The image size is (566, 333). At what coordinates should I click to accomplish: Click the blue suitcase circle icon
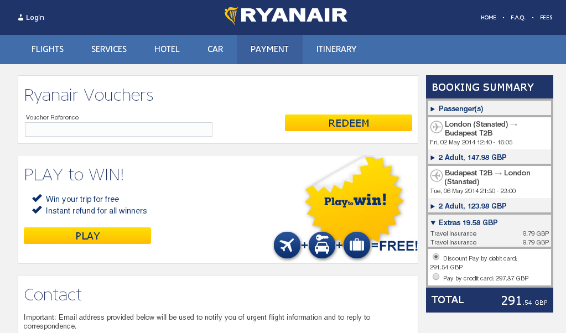click(x=357, y=246)
